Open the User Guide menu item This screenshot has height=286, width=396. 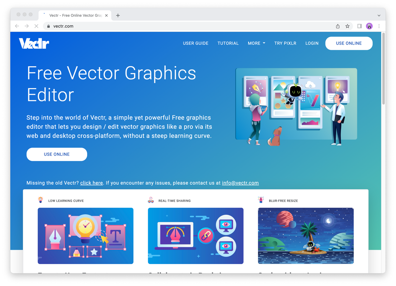[x=196, y=43]
